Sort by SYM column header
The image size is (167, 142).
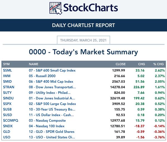6,64
